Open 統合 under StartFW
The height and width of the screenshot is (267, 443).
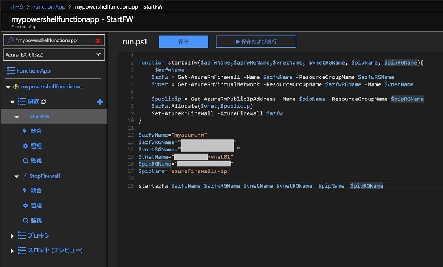pos(36,131)
